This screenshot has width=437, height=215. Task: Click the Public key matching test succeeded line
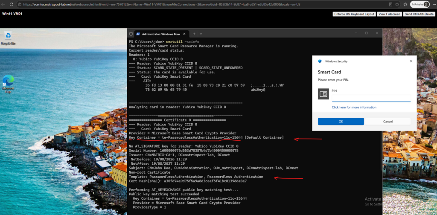point(164,194)
